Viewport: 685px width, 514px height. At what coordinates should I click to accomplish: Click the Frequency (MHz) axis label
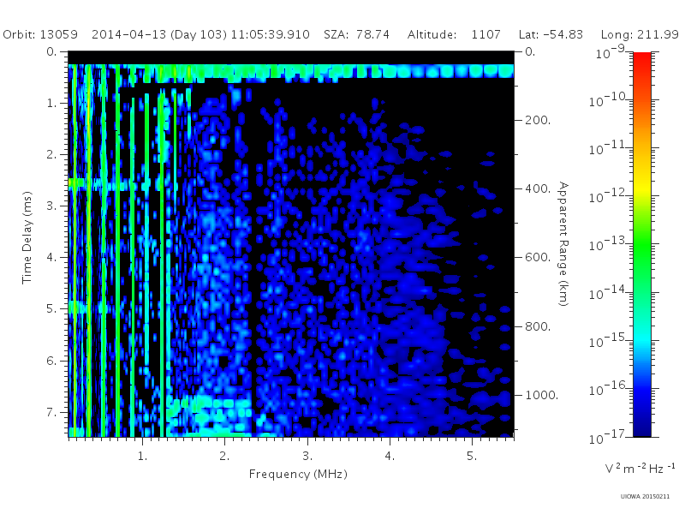298,475
